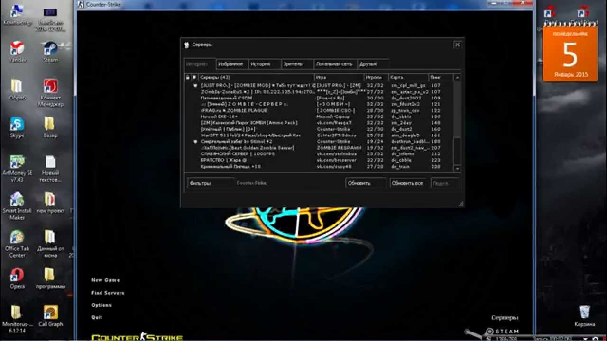Click the Обновить button
The width and height of the screenshot is (607, 341).
366,183
